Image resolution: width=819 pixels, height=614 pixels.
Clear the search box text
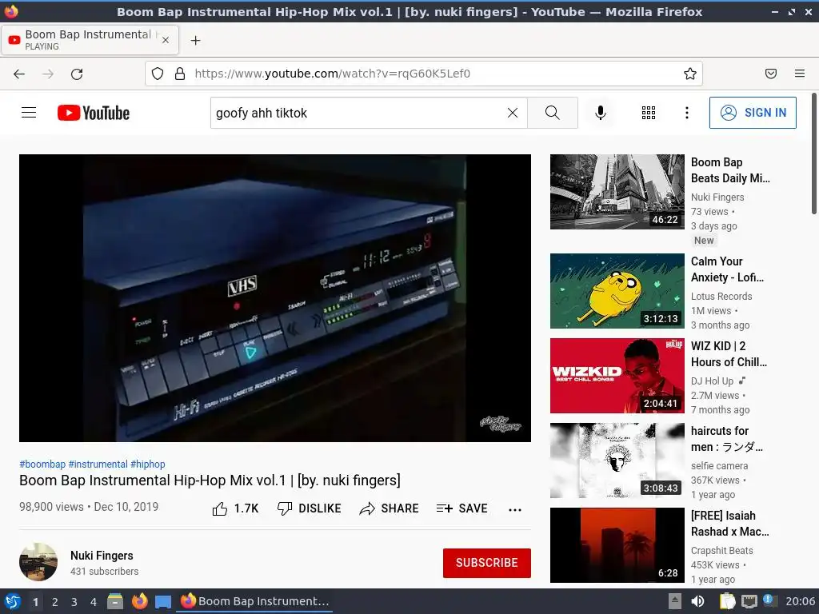513,113
